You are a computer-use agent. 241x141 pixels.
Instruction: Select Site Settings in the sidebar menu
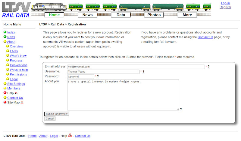[16, 84]
